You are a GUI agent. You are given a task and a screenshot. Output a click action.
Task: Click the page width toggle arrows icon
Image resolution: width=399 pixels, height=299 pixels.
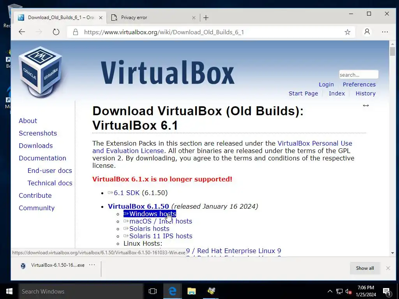tap(365, 106)
